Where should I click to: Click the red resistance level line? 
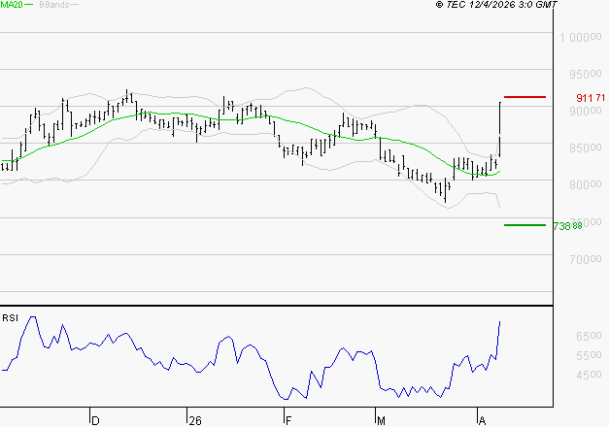pyautogui.click(x=524, y=97)
